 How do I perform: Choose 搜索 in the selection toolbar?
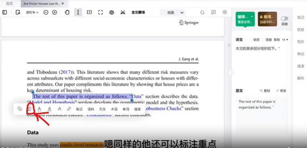(138, 109)
